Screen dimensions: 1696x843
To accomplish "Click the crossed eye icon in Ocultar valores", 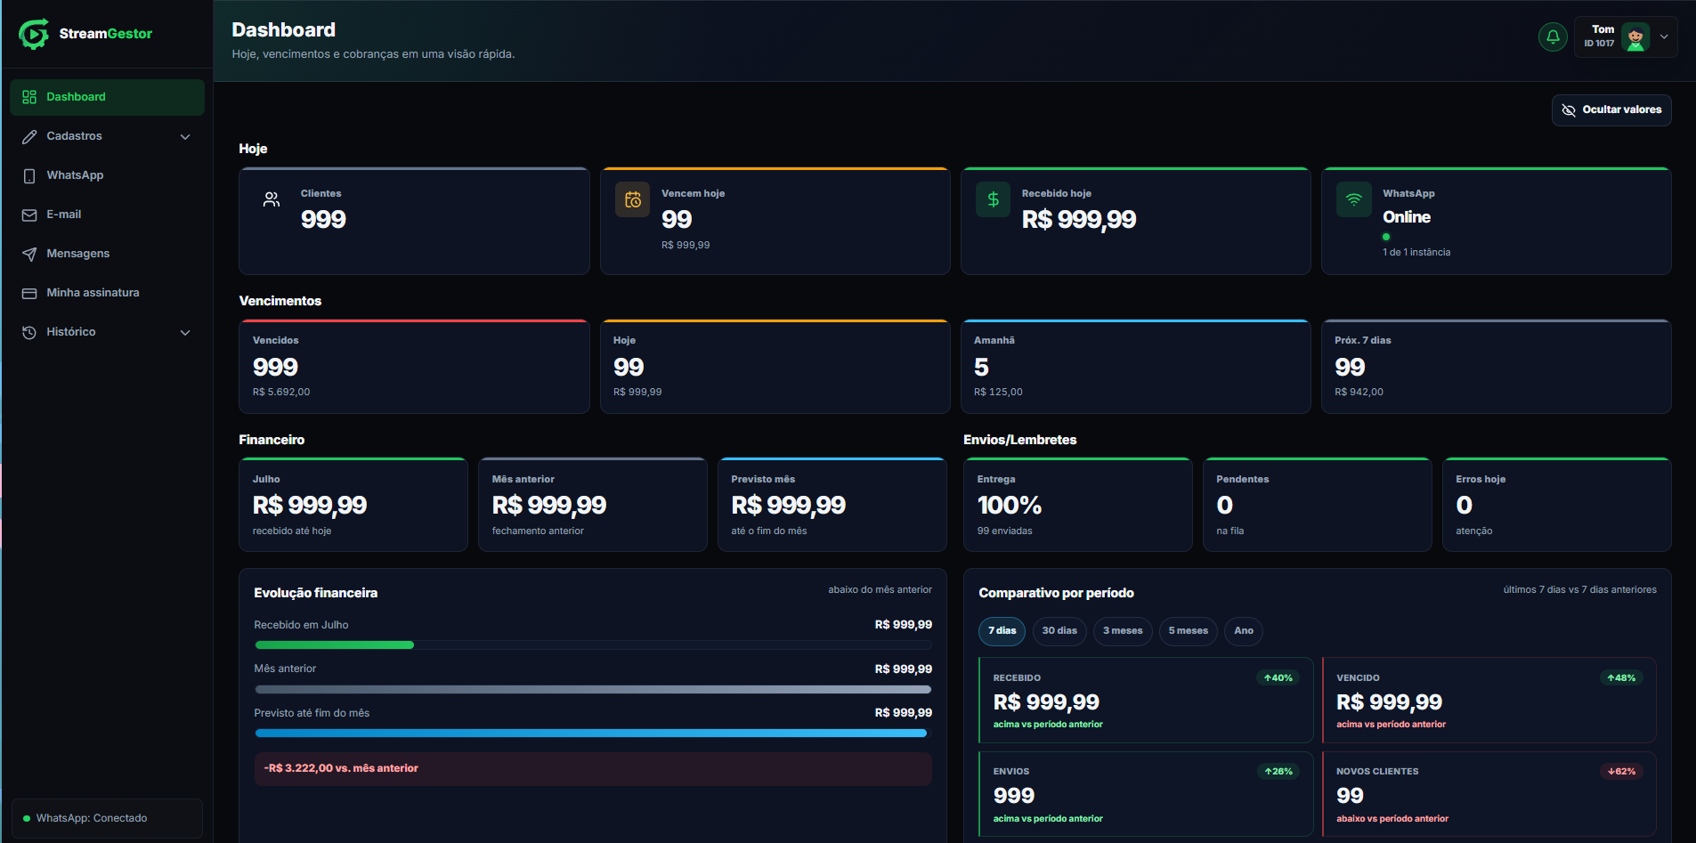I will click(x=1569, y=110).
